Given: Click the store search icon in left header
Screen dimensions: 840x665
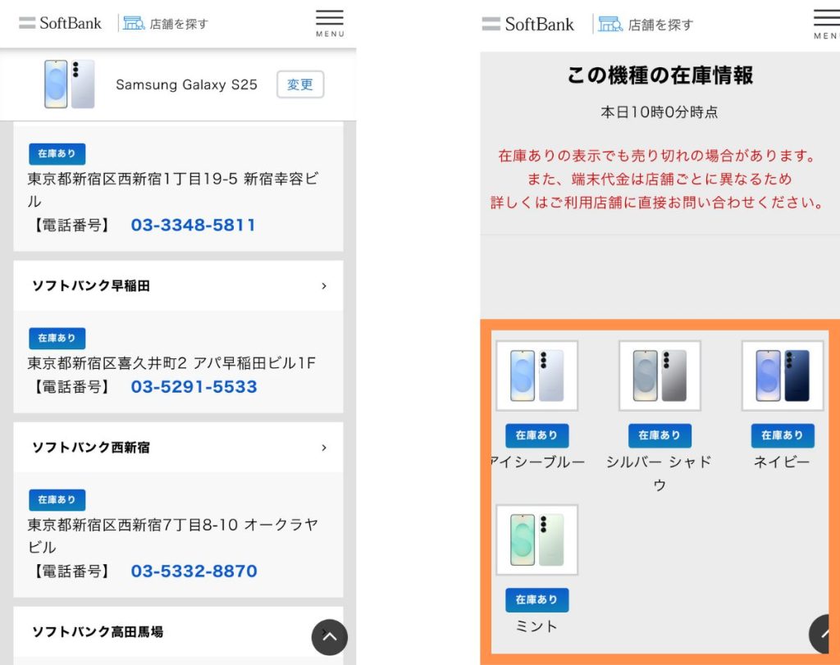Looking at the screenshot, I should click(134, 23).
